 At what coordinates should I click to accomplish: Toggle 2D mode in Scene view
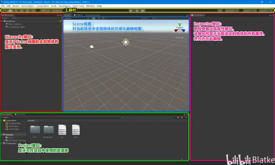click(x=88, y=18)
